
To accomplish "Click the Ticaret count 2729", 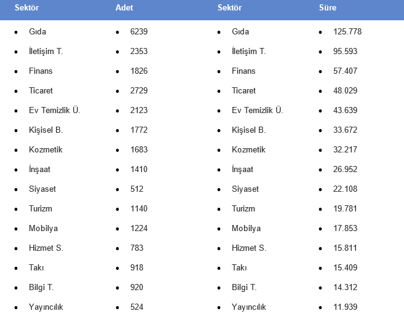I will point(139,90).
